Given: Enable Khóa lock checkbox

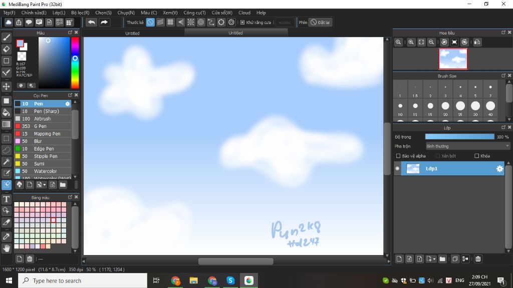Looking at the screenshot, I should tap(477, 156).
